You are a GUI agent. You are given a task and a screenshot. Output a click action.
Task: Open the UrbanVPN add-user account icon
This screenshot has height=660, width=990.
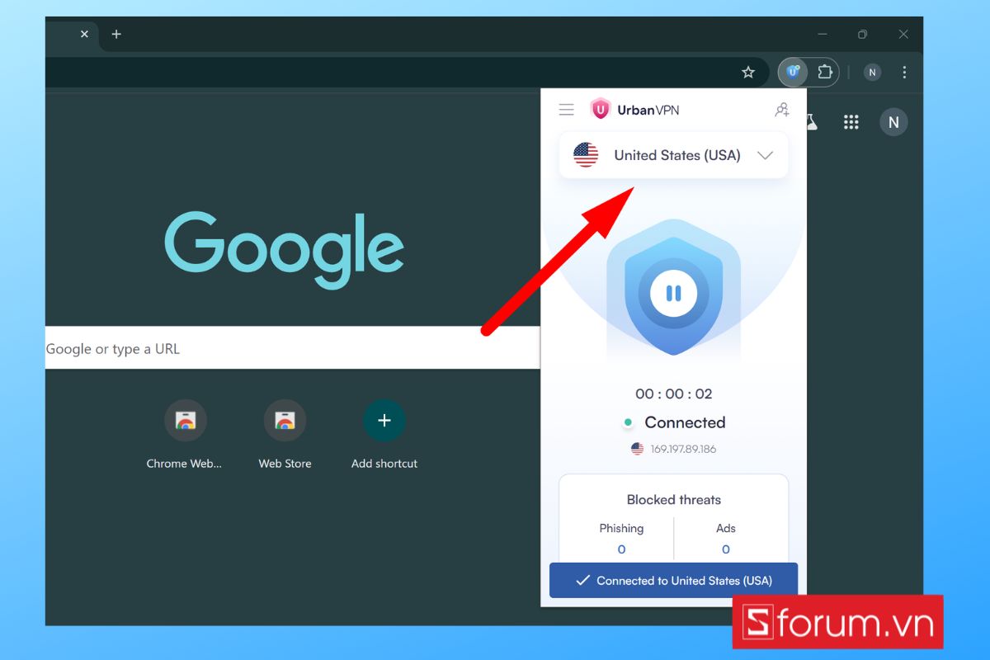point(782,110)
